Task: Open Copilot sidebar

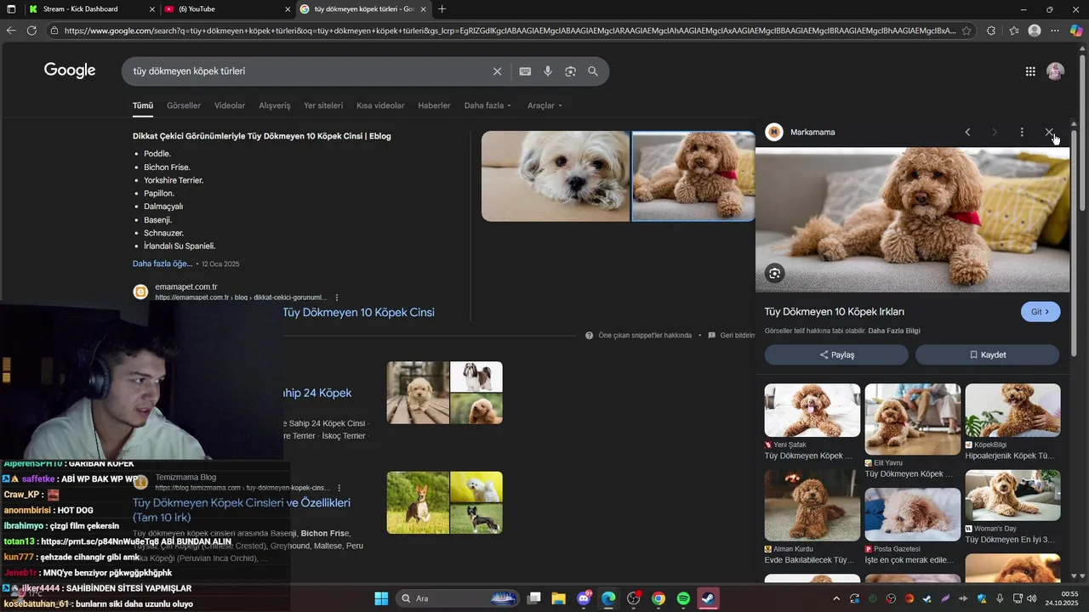Action: [1076, 31]
